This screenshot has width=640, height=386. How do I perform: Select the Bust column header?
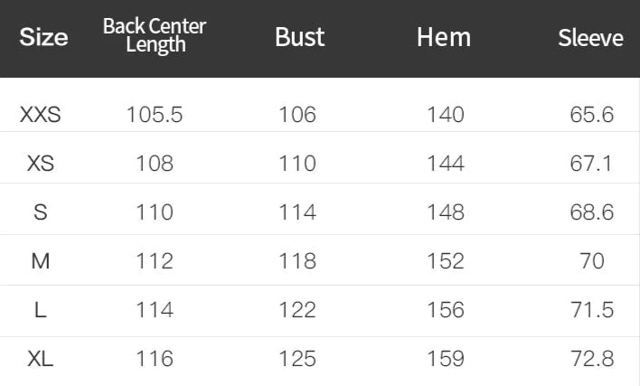point(299,37)
